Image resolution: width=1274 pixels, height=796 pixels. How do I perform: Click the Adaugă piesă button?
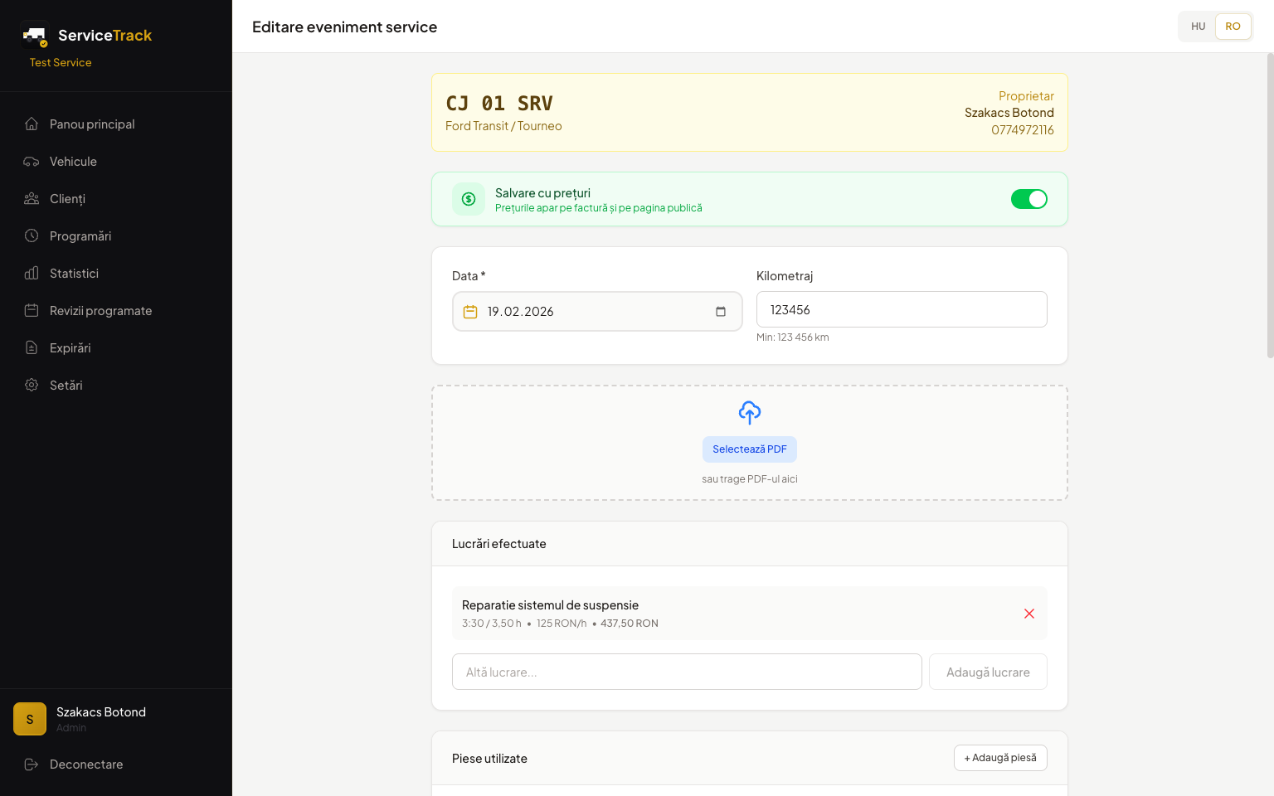click(x=999, y=758)
